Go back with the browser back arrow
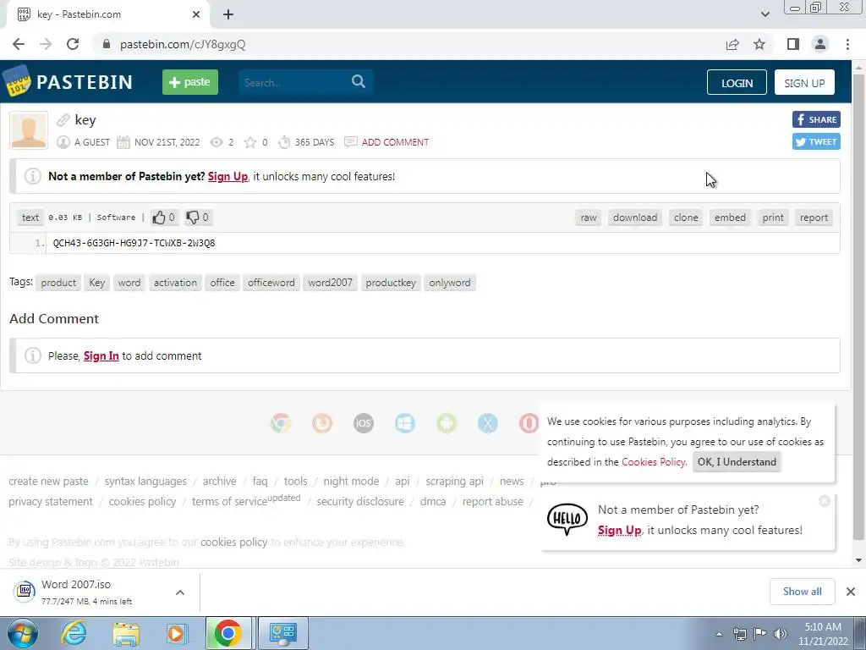The image size is (866, 650). pos(19,44)
